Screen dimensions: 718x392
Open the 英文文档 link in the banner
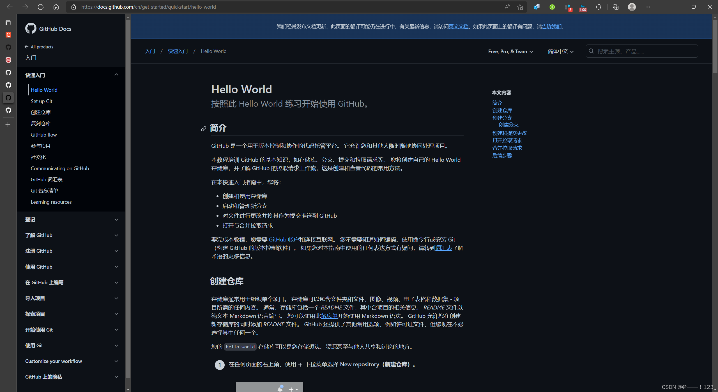coord(458,26)
